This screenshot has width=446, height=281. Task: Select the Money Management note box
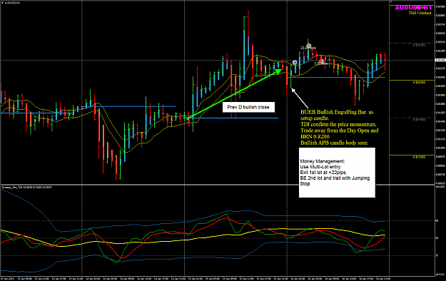337,173
